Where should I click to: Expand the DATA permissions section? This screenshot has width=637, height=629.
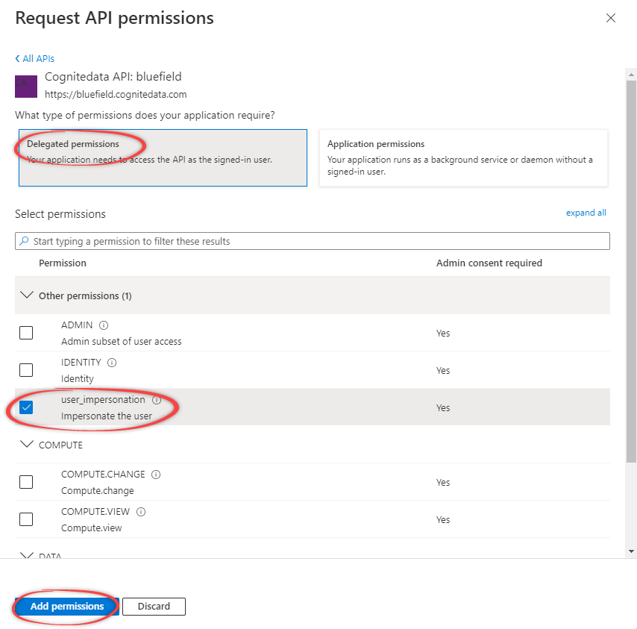point(28,555)
